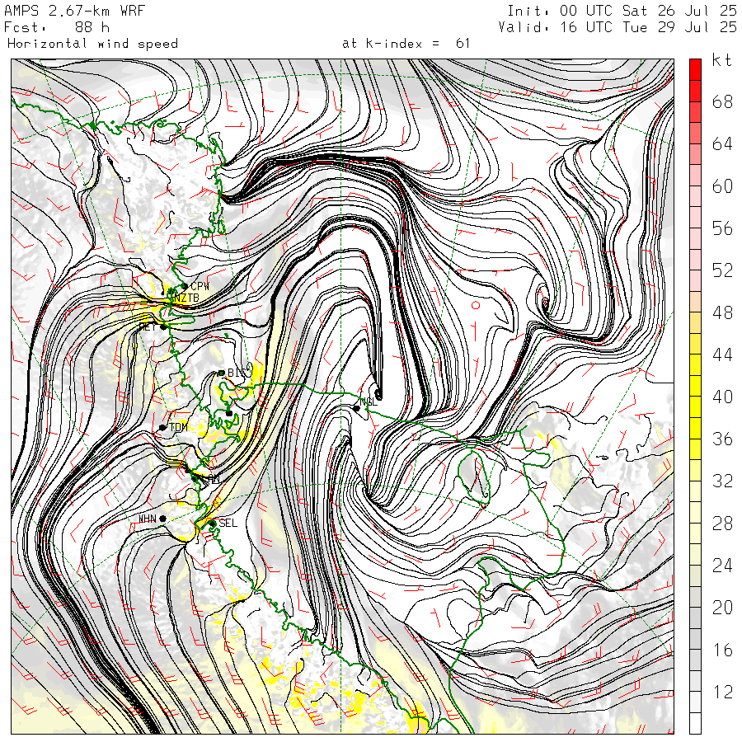This screenshot has width=742, height=742.
Task: Click the legend value 48
Action: [722, 312]
